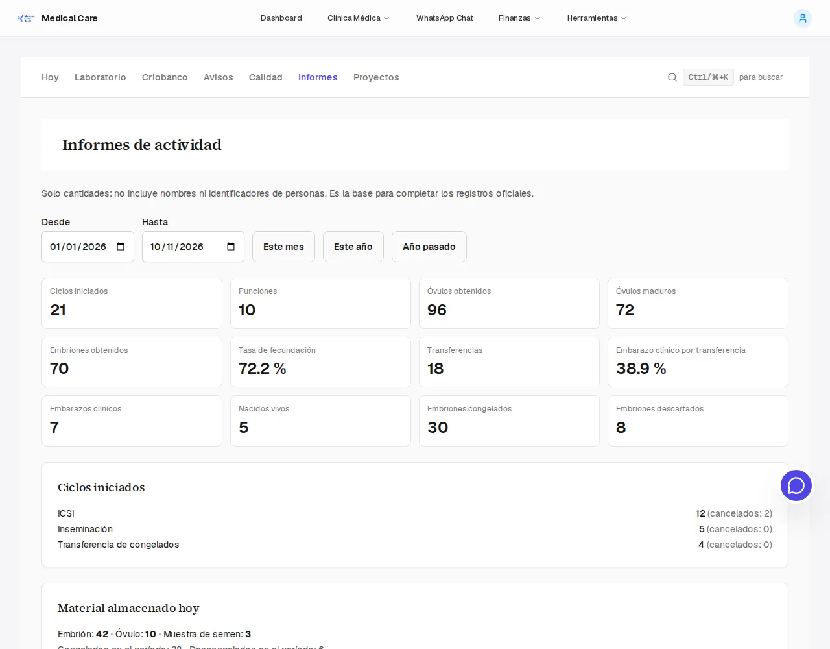Click the Medical Care brand name

click(x=69, y=18)
